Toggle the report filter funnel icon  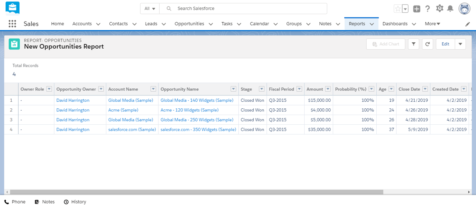(x=414, y=44)
